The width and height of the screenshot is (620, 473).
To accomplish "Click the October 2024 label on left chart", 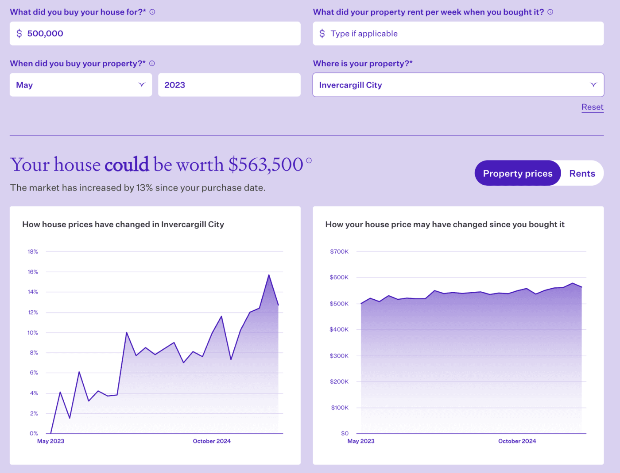I will click(212, 441).
